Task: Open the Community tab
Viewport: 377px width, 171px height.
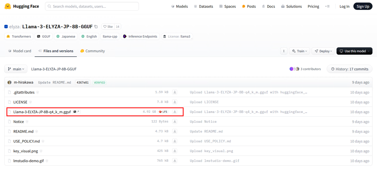Action: 92,51
